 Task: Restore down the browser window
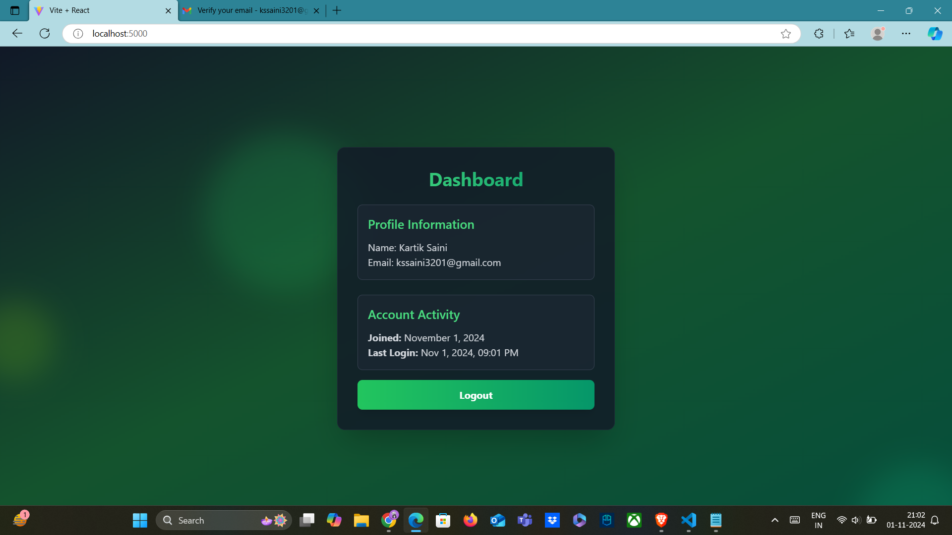(909, 10)
